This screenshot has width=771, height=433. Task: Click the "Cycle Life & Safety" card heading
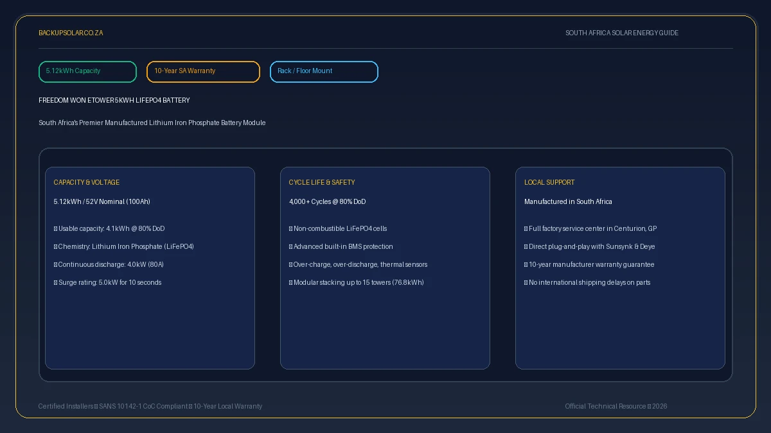coord(322,183)
